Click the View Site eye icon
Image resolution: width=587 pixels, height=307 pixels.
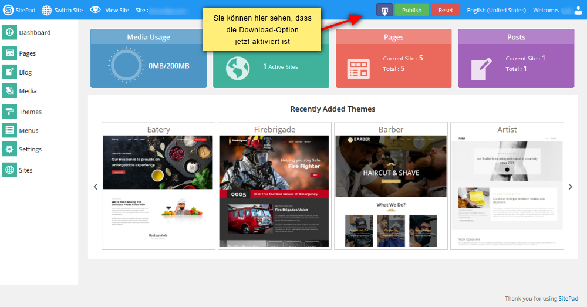(x=96, y=10)
